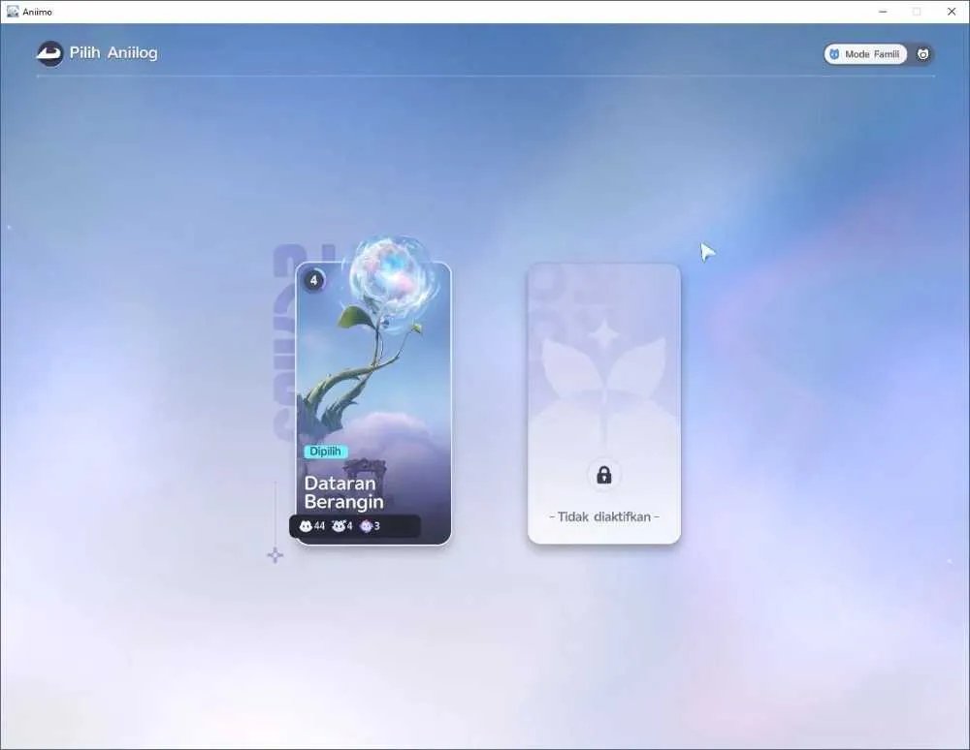Select the Dataran Berangin Aniilog card
This screenshot has height=750, width=970.
373,403
